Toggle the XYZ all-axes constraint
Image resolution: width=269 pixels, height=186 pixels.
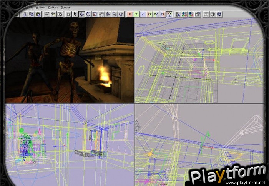[169, 14]
